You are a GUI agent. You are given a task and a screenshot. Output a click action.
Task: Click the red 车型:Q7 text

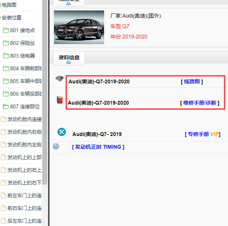point(120,26)
